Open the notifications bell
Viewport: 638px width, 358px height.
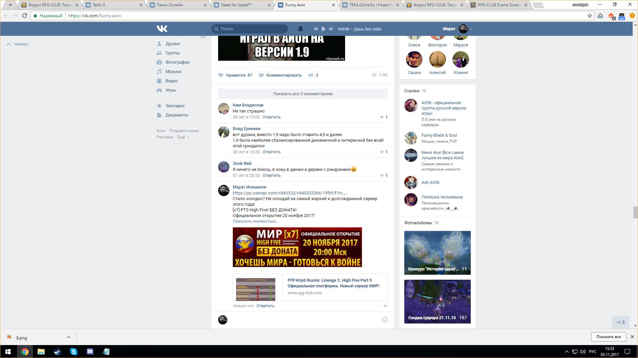click(300, 29)
